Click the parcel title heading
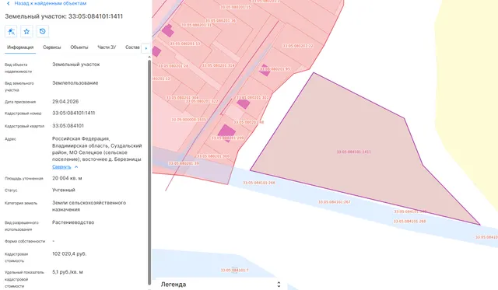Screen dimensions: 498x290 pos(64,16)
